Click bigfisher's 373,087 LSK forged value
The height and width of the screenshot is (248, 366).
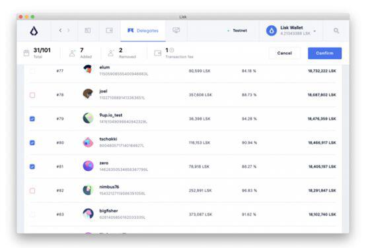(x=200, y=214)
